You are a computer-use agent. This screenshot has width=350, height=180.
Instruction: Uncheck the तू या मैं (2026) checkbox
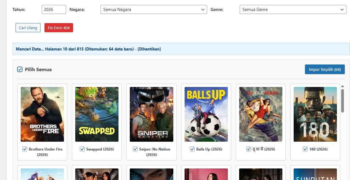[x=249, y=149]
